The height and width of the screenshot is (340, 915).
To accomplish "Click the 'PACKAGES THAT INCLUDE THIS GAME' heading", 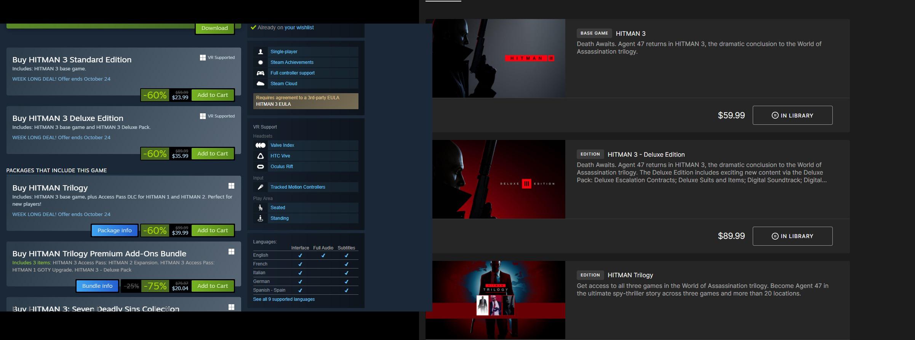I will [x=56, y=170].
